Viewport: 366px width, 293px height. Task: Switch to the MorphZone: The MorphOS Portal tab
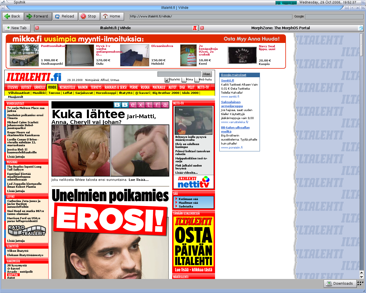point(281,28)
